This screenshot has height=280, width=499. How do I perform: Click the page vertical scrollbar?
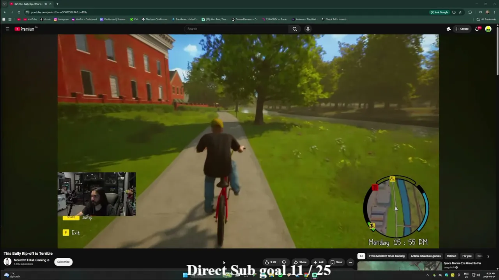497,51
